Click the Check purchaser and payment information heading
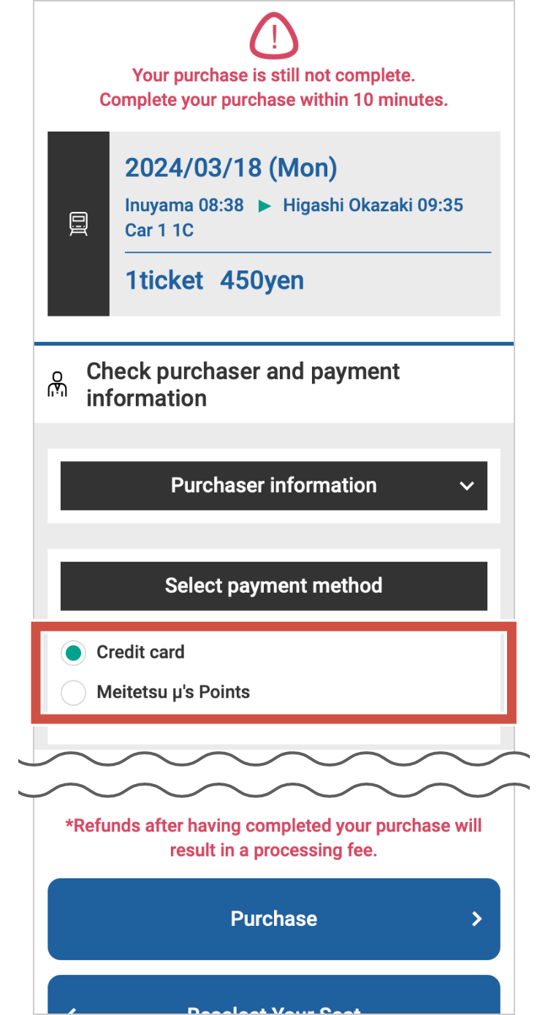The image size is (548, 1015). click(243, 384)
